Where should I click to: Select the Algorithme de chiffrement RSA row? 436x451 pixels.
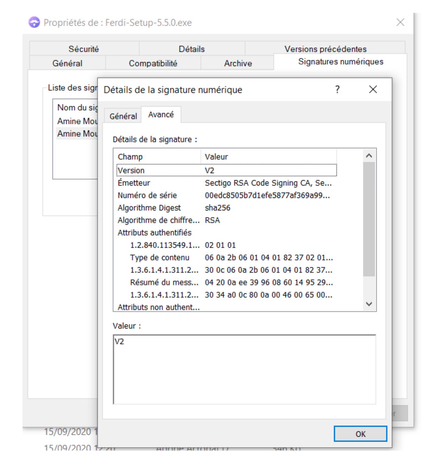click(227, 220)
